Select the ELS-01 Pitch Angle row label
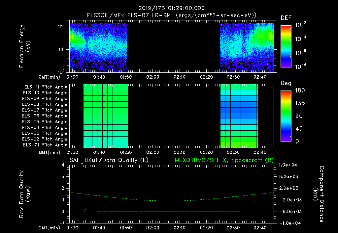This screenshot has height=233, width=338. coord(45,145)
